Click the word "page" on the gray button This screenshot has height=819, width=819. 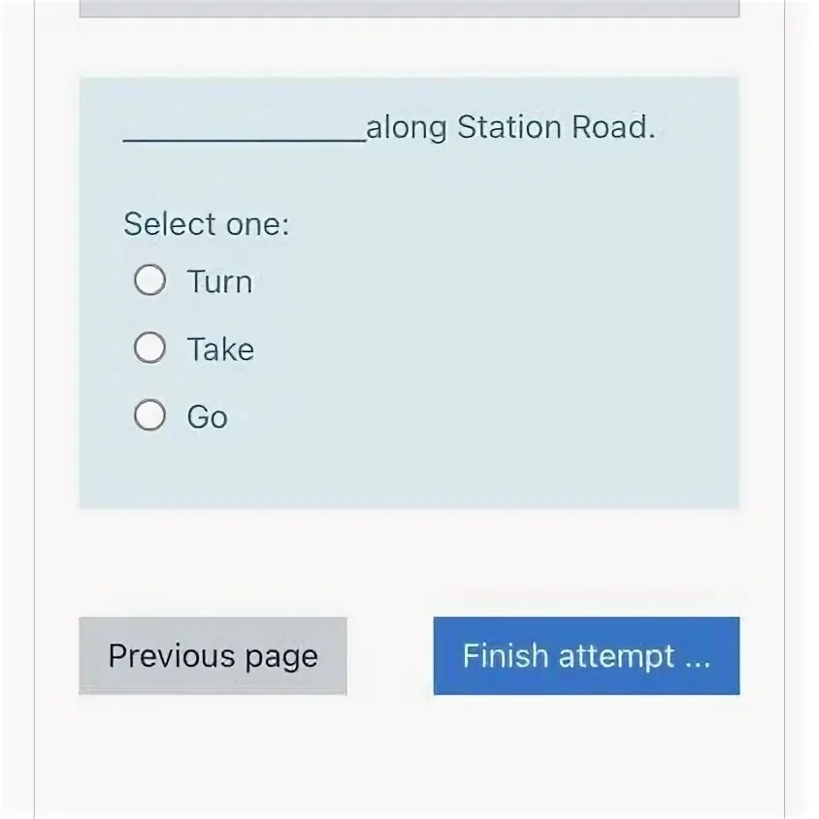[x=281, y=658]
